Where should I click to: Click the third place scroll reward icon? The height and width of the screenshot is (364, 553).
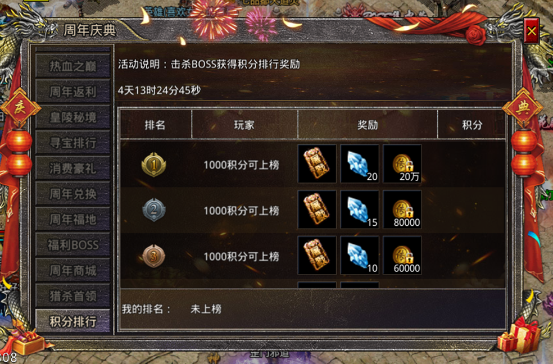tap(317, 256)
